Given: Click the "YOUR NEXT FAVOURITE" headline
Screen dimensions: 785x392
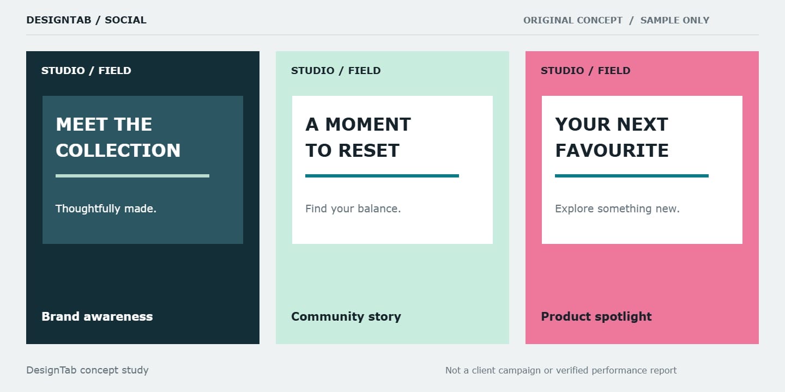Looking at the screenshot, I should [x=612, y=137].
